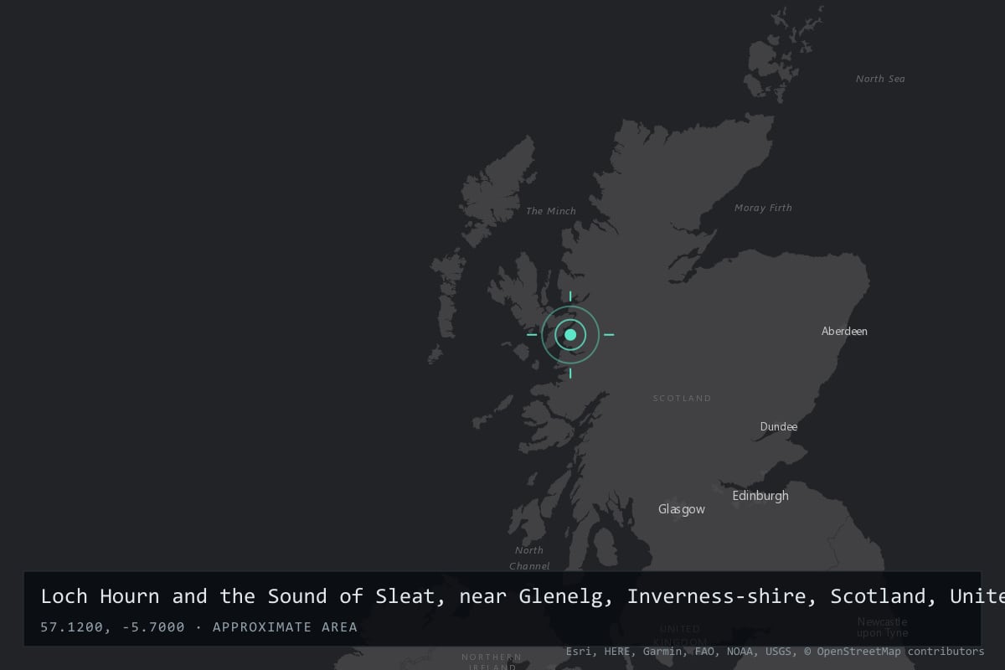Click the Moray Firth water label

(x=763, y=208)
